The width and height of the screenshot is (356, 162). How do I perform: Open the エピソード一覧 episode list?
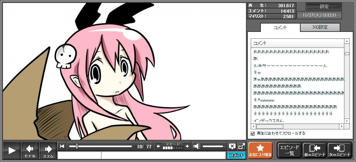coord(289,150)
